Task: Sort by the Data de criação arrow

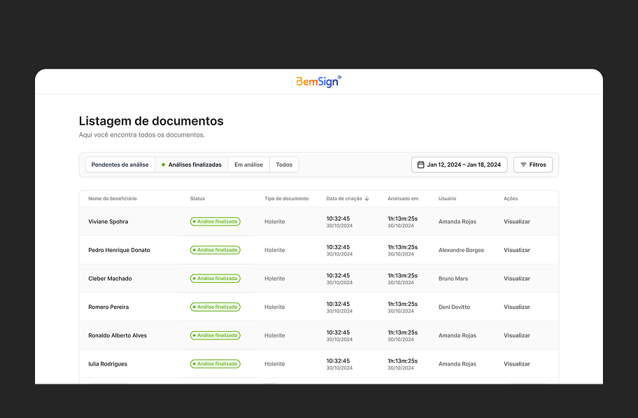Action: (367, 199)
